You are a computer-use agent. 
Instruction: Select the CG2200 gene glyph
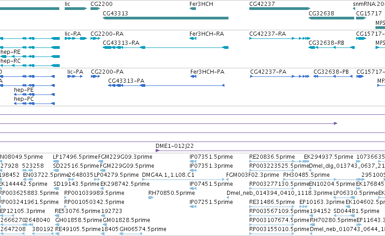(95, 9)
